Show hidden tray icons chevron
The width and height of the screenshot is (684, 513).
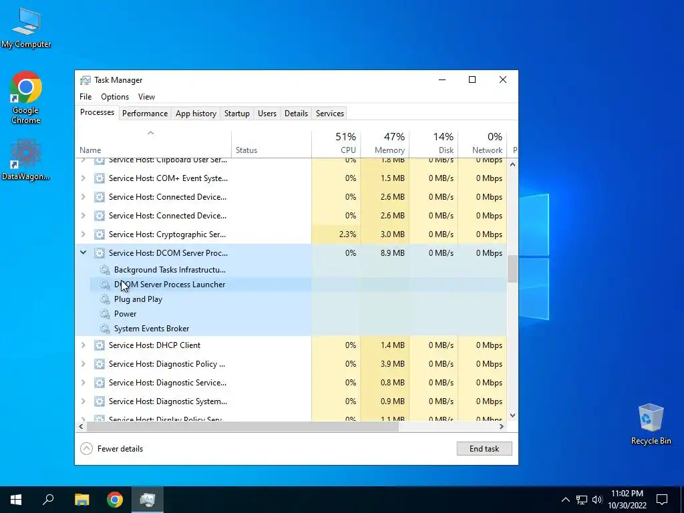pyautogui.click(x=565, y=500)
